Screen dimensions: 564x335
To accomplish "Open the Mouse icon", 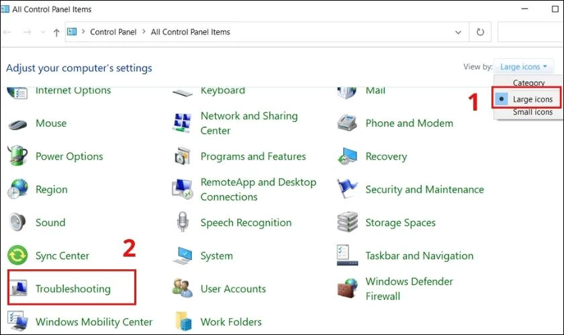I will [x=17, y=124].
